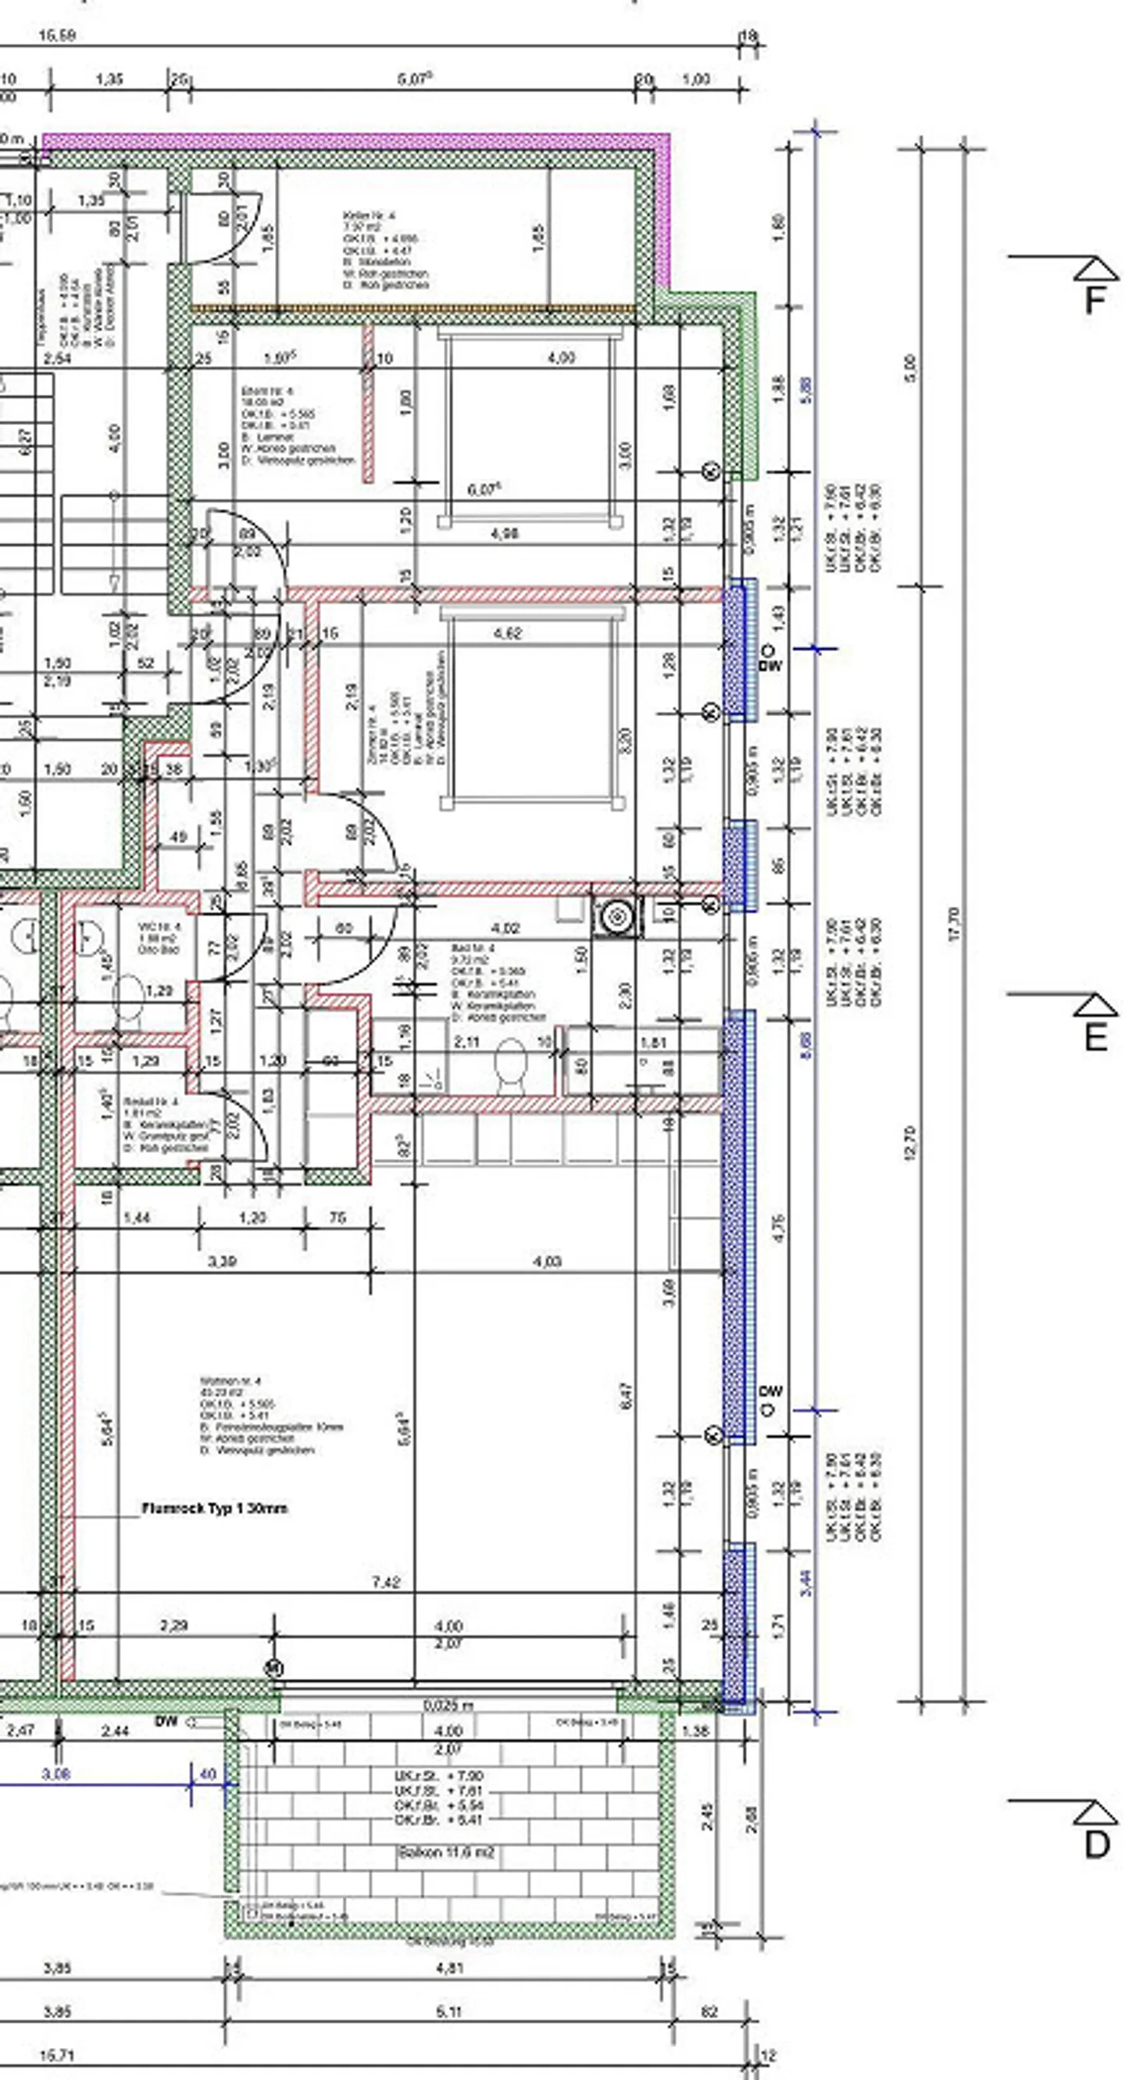
Task: Select the Bad Nr. 4 room description text
Action: coord(496,983)
